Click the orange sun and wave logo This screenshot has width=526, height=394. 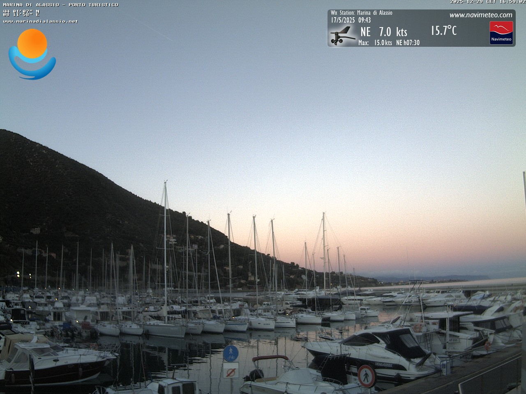tap(32, 54)
